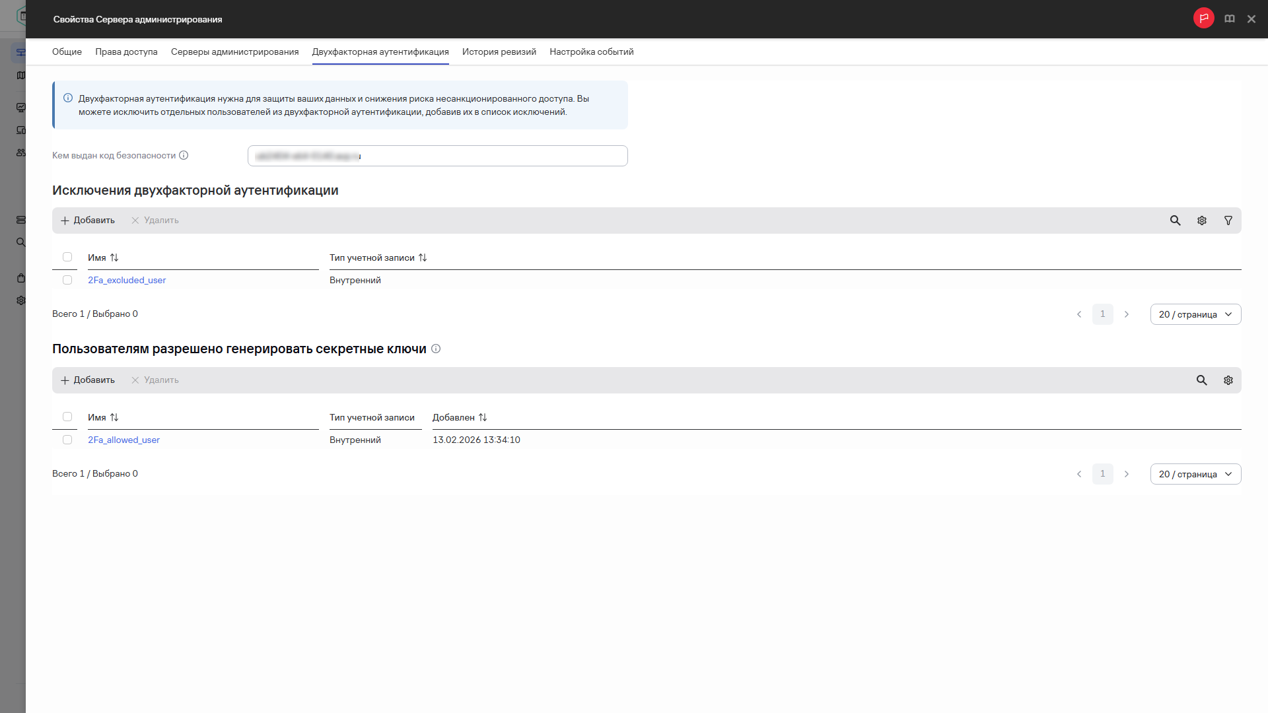Open the help book icon in header
The image size is (1268, 713).
[x=1229, y=19]
